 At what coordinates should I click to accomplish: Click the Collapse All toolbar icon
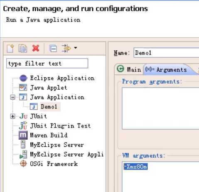pyautogui.click(x=53, y=48)
